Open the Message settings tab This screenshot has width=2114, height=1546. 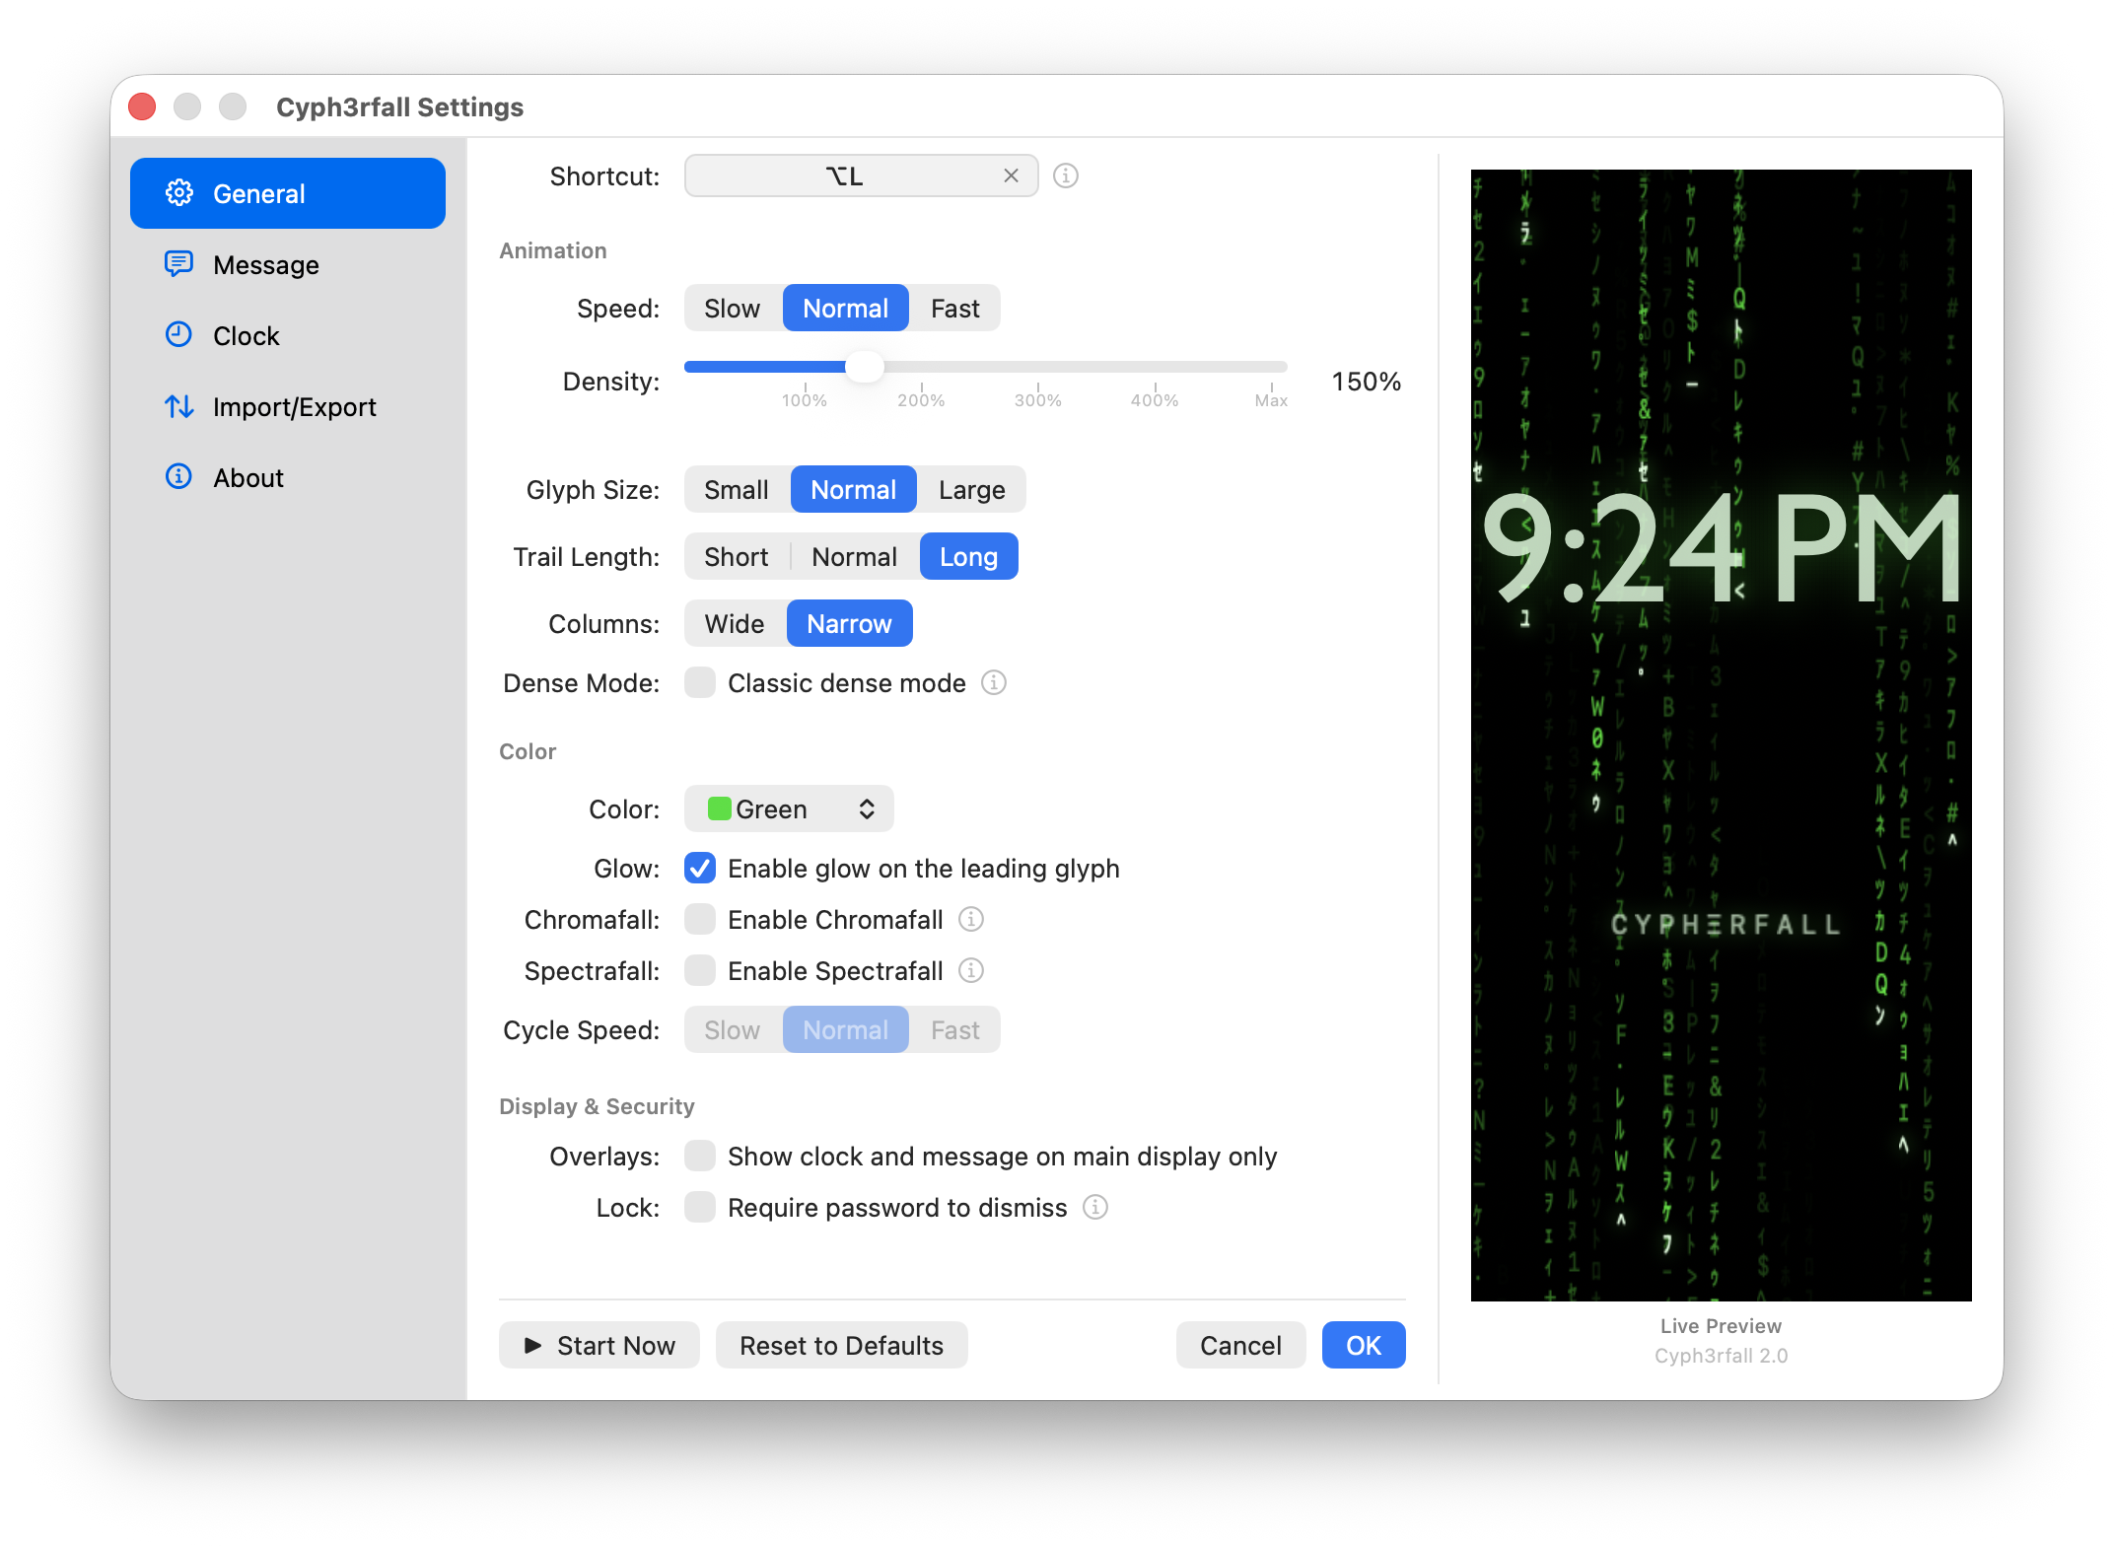click(x=288, y=264)
